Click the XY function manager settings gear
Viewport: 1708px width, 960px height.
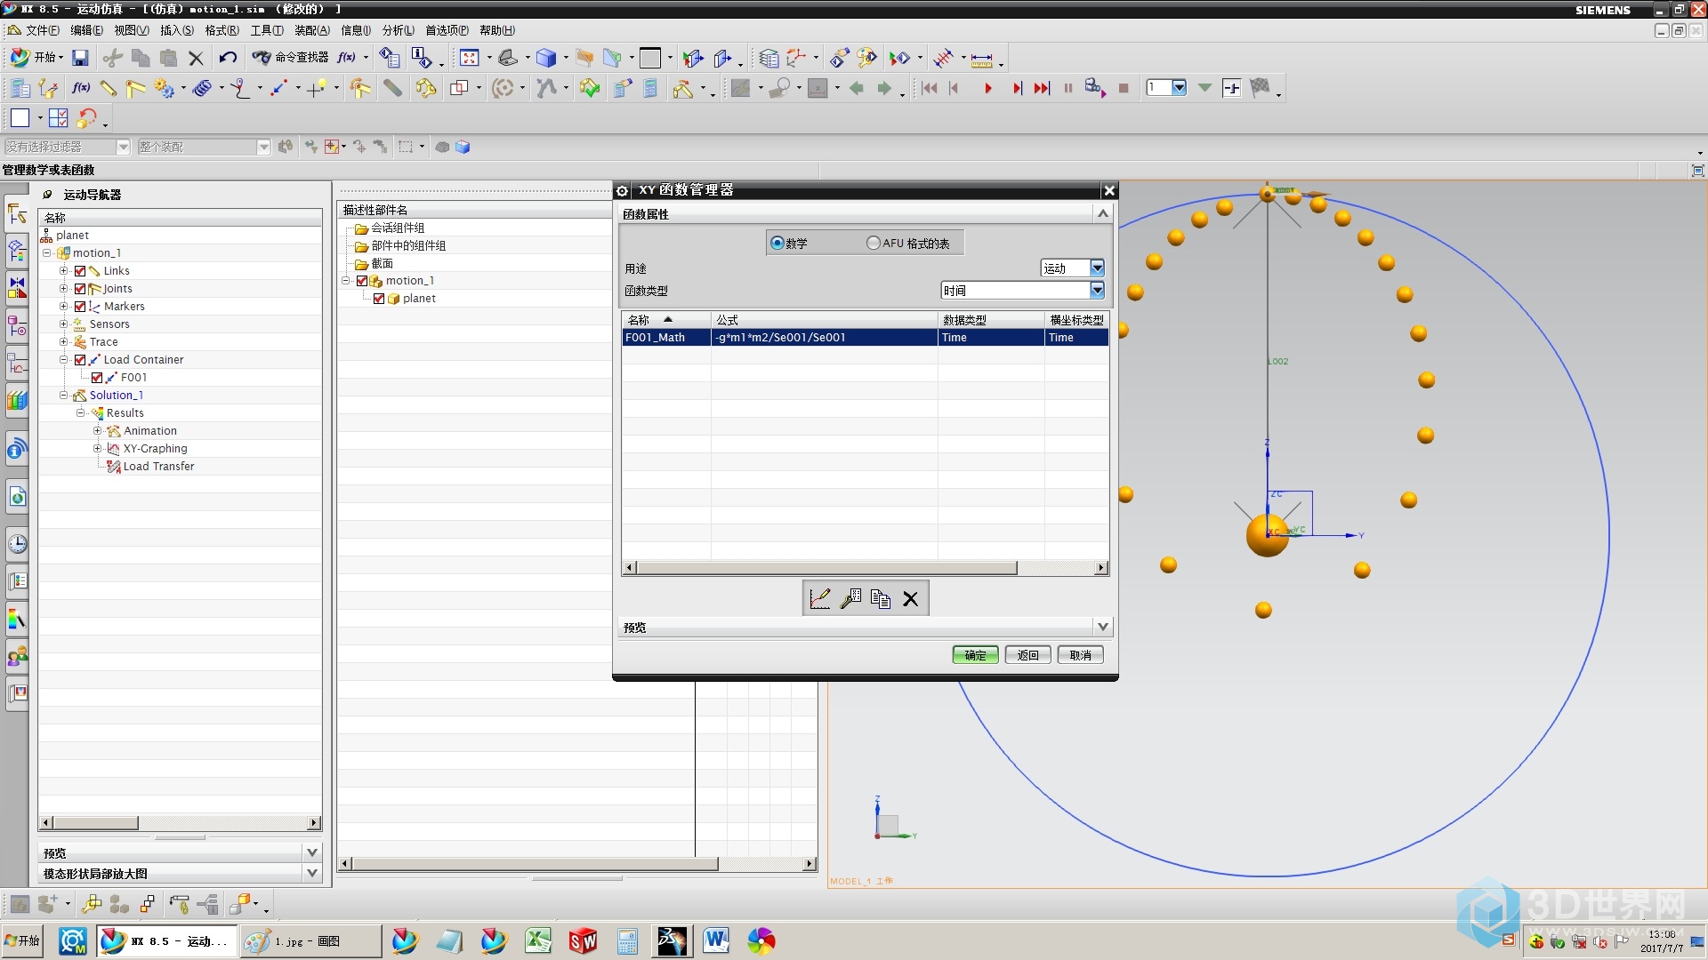pyautogui.click(x=623, y=190)
